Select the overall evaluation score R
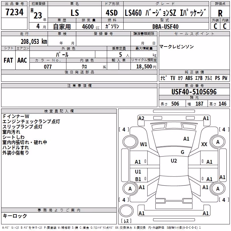 click(x=220, y=13)
